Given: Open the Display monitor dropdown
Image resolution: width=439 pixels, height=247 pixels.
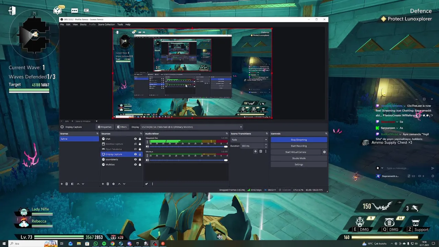Looking at the screenshot, I should tap(191, 127).
